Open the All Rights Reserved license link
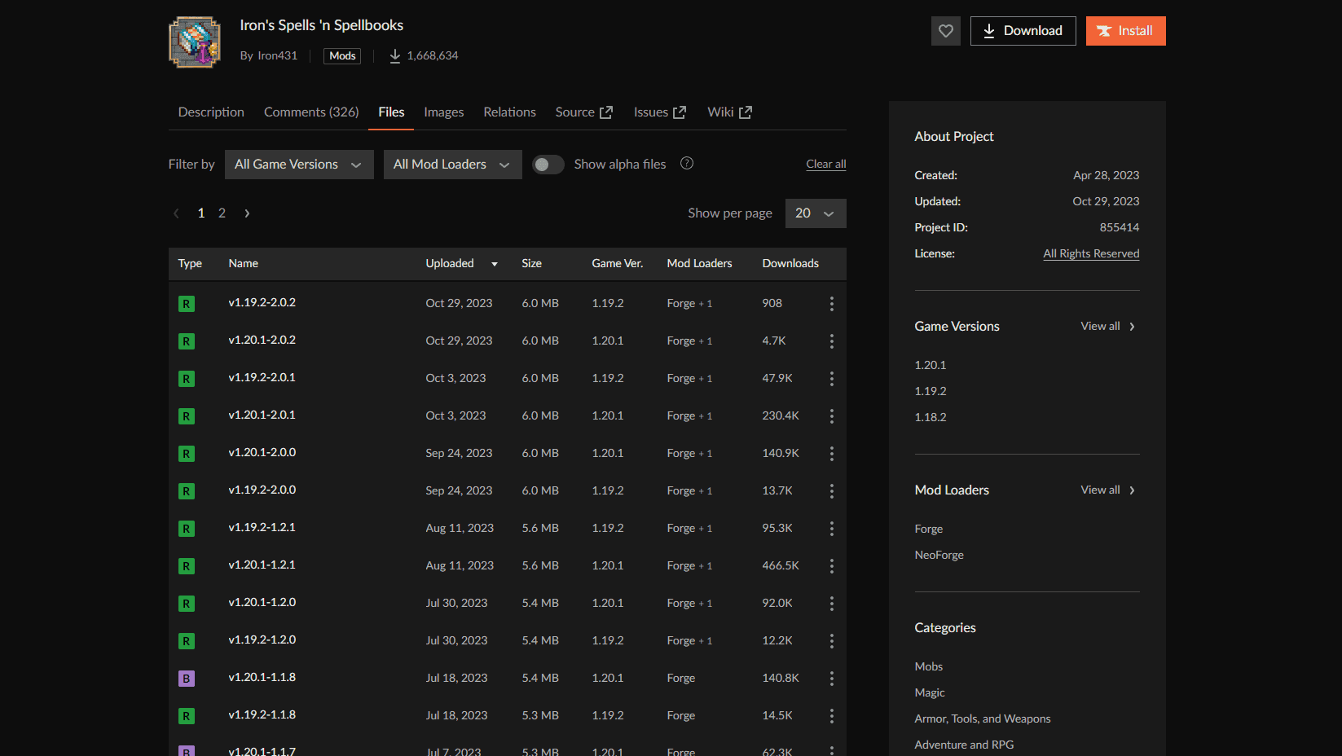1342x756 pixels. pyautogui.click(x=1091, y=254)
